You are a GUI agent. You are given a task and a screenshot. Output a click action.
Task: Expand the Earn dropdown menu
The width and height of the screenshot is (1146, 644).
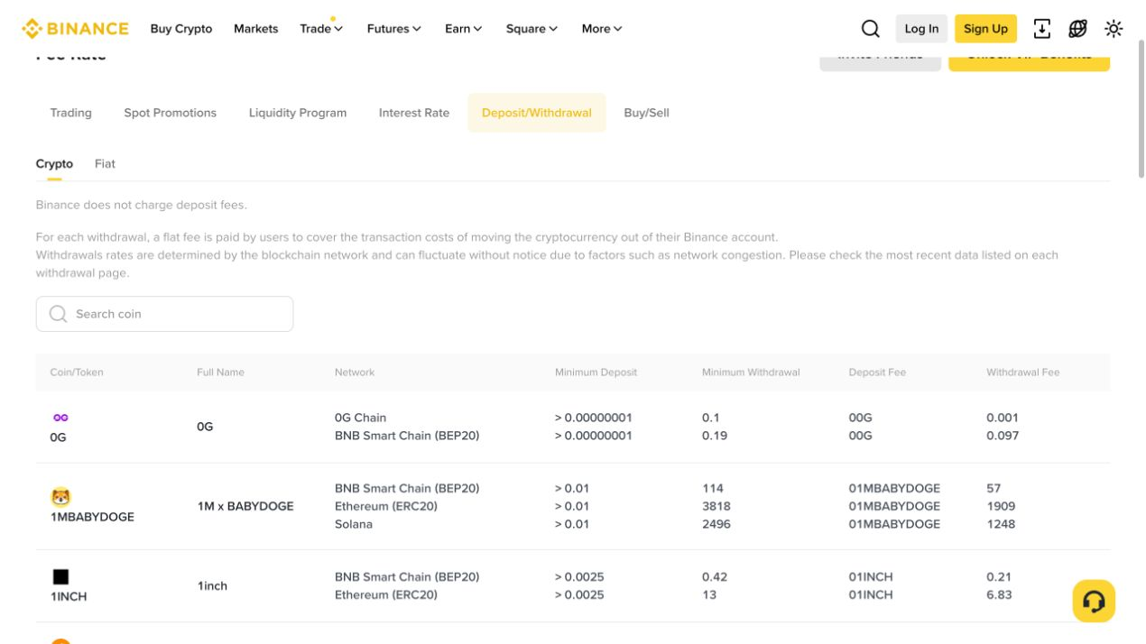[x=463, y=29]
